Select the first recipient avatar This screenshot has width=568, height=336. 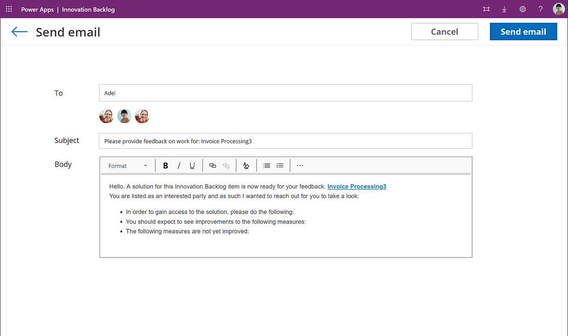click(x=106, y=116)
